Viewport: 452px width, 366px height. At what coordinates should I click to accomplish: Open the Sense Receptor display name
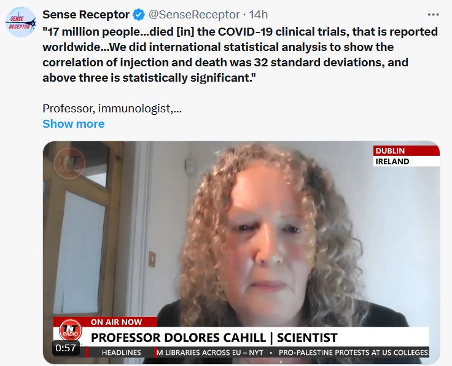(x=86, y=15)
